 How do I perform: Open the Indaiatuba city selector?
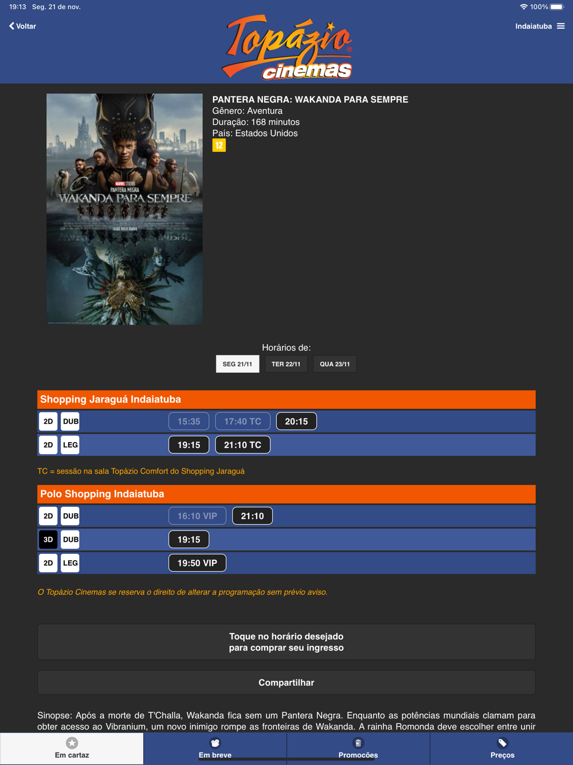coord(533,26)
